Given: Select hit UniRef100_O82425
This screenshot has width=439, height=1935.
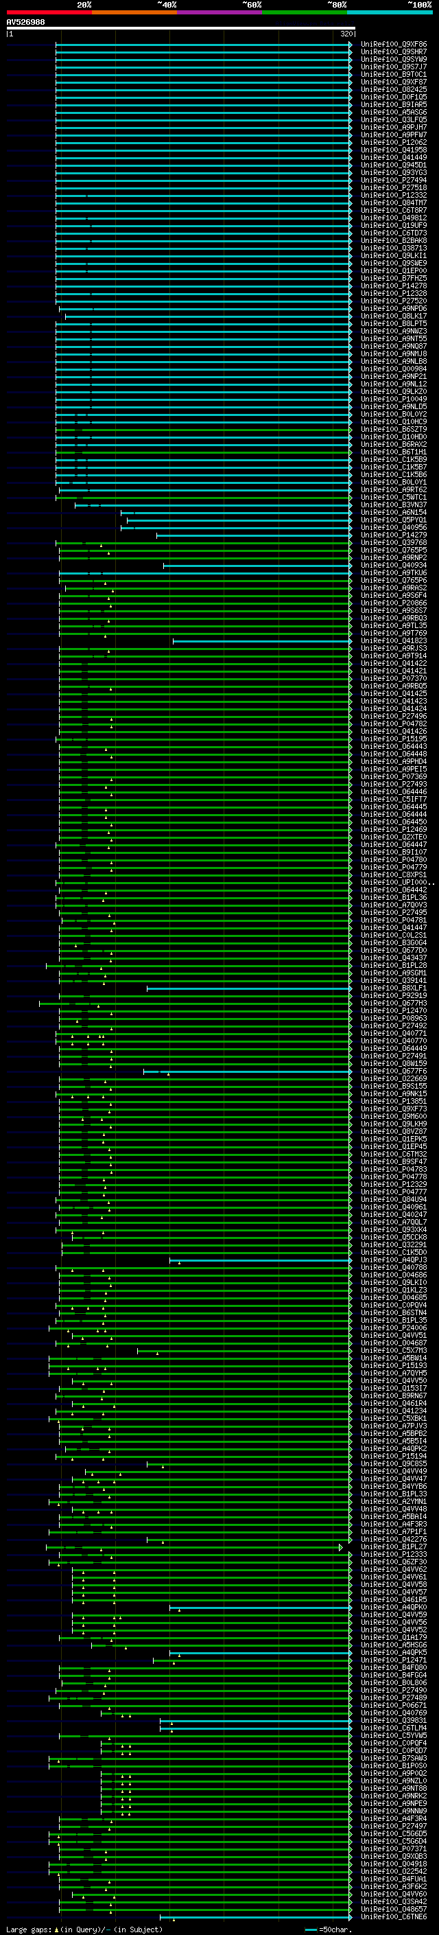Looking at the screenshot, I should (394, 89).
